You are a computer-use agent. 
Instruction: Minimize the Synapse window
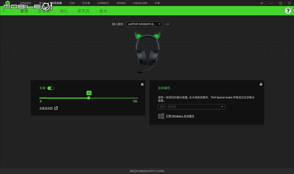tap(271, 3)
